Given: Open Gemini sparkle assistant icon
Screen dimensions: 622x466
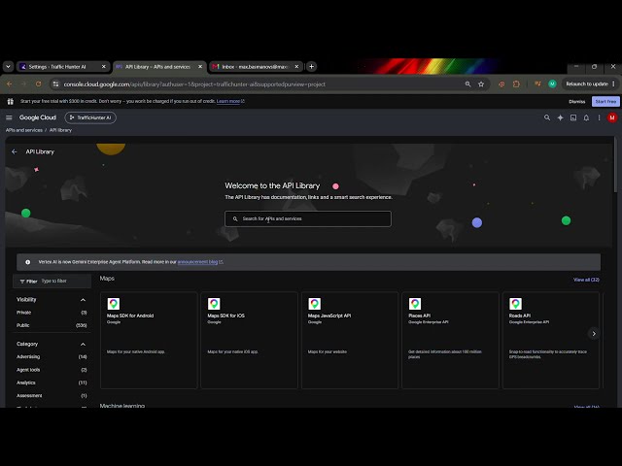Looking at the screenshot, I should [x=560, y=117].
